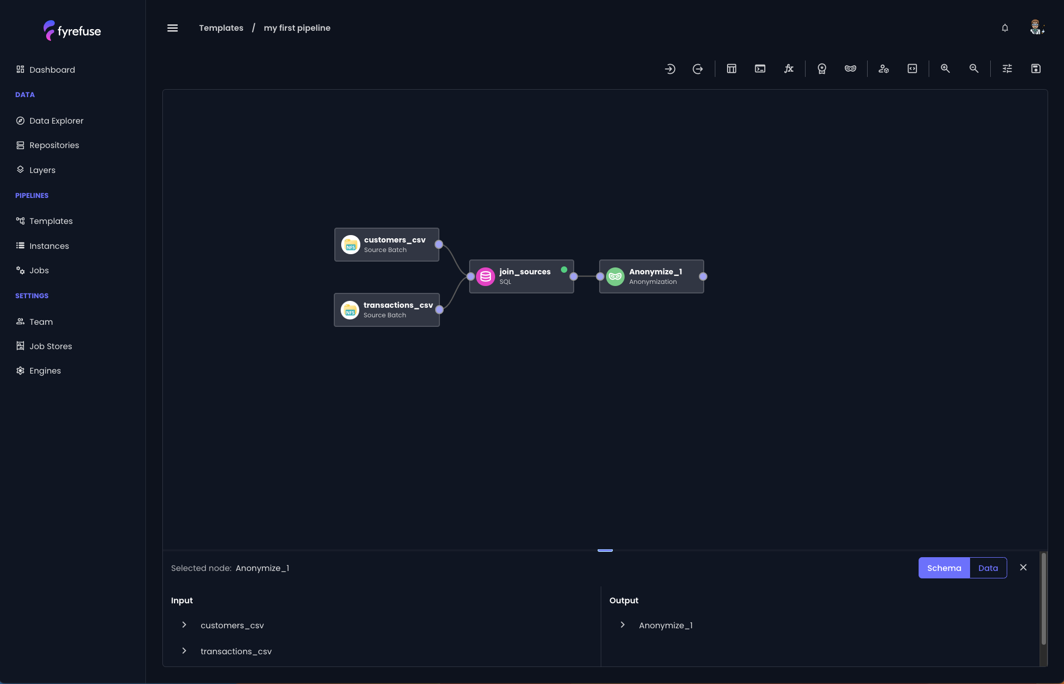This screenshot has height=684, width=1064.
Task: Select the customers_csv node label
Action: pyautogui.click(x=395, y=240)
